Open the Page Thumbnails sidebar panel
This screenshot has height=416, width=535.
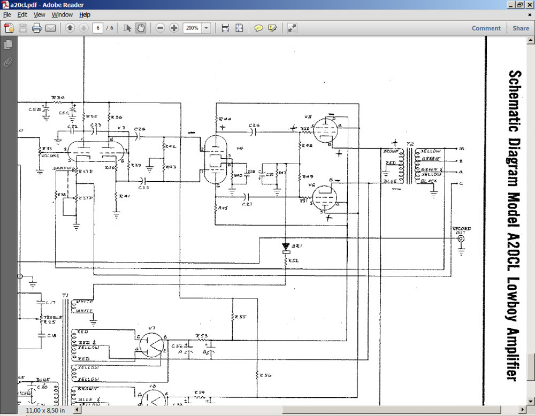(7, 45)
